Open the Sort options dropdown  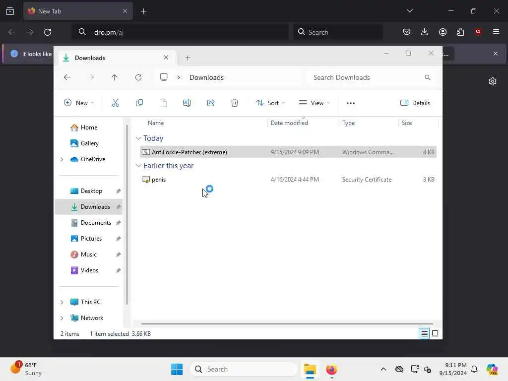coord(270,103)
